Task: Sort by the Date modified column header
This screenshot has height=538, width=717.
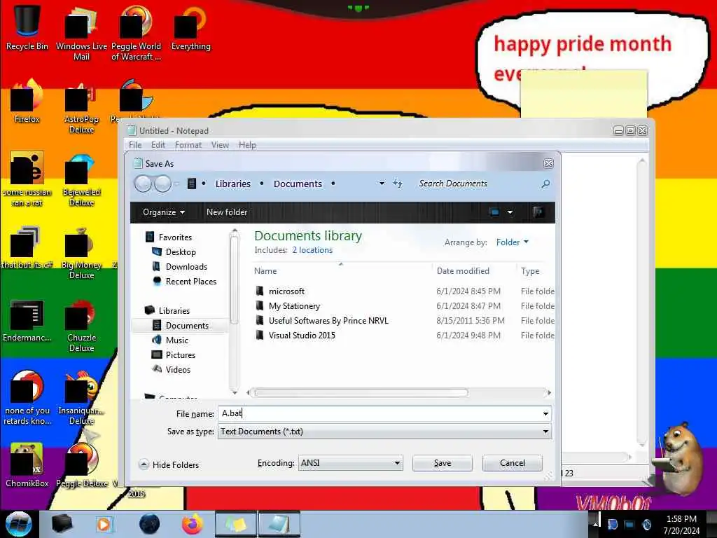Action: coord(463,271)
